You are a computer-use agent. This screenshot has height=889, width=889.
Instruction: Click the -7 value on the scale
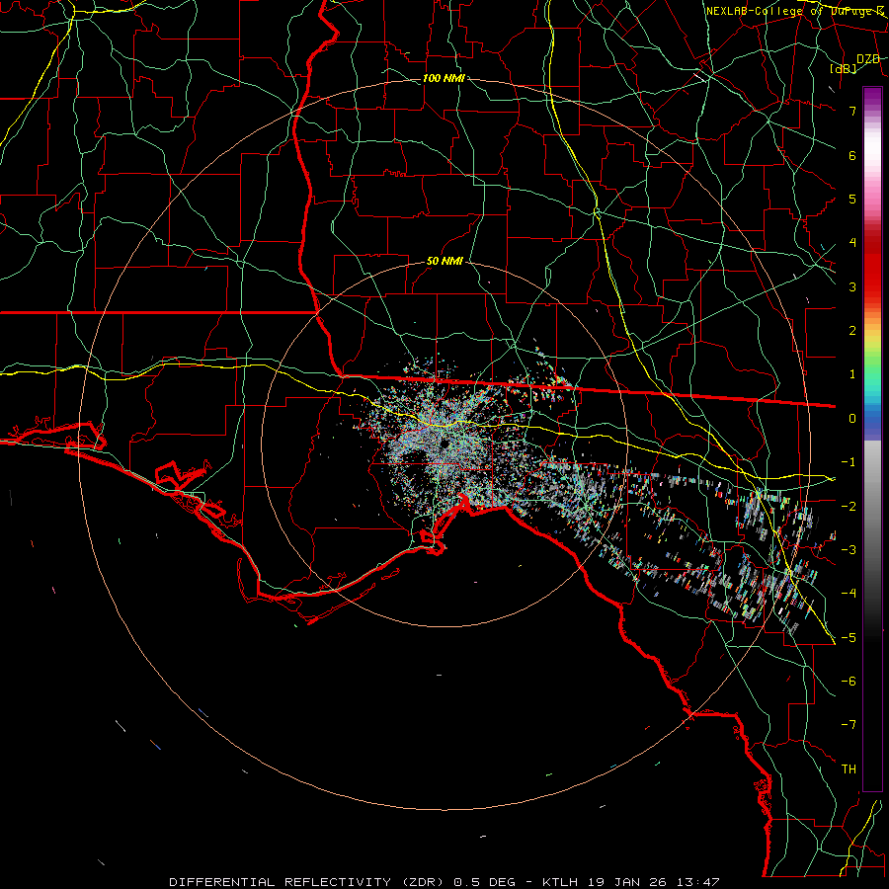[x=849, y=725]
